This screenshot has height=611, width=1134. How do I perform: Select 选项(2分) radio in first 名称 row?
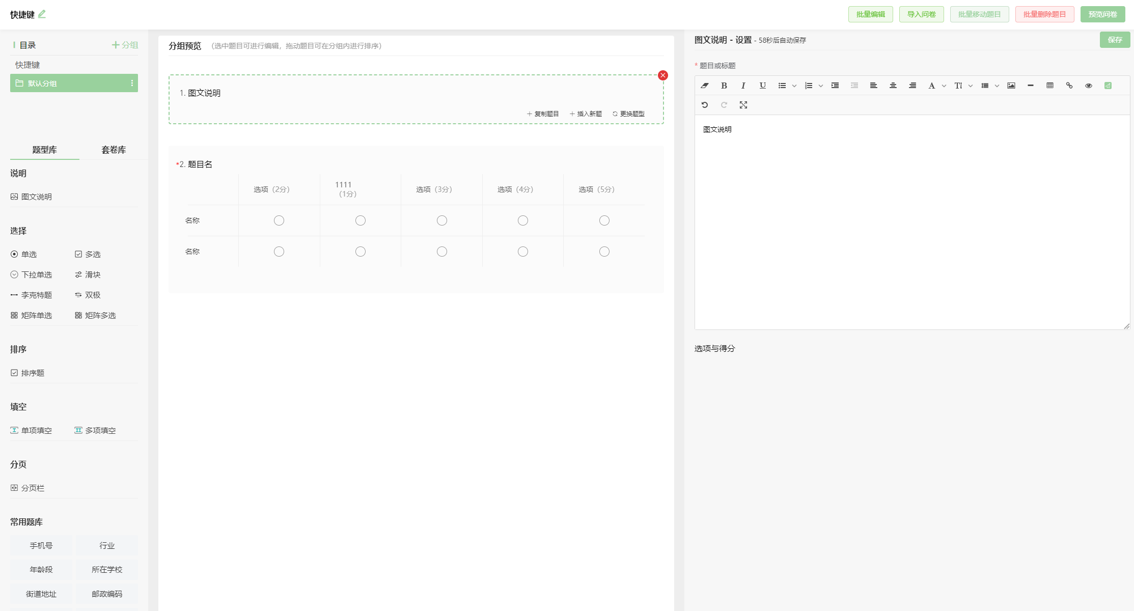pos(279,220)
